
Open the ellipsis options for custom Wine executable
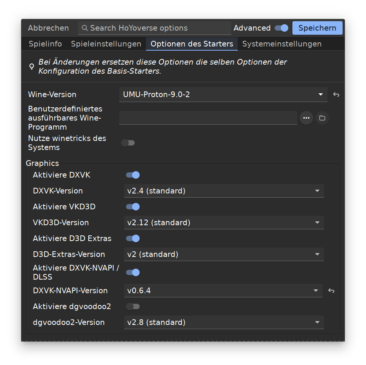[x=306, y=118]
